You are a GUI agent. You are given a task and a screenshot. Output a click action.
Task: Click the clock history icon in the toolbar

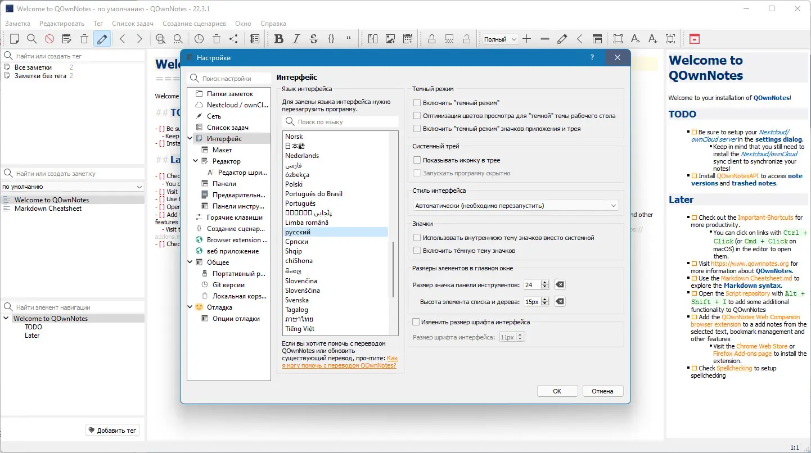[199, 39]
